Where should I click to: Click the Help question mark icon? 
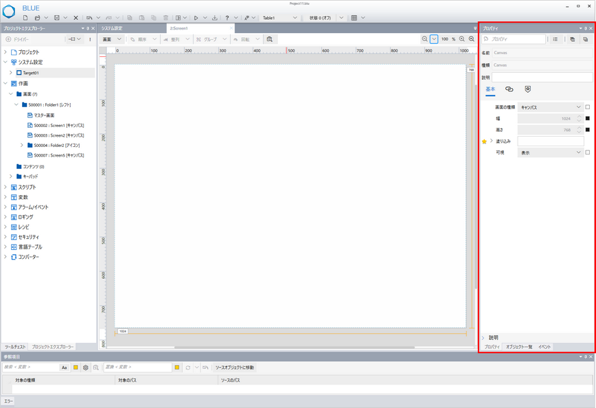click(227, 18)
